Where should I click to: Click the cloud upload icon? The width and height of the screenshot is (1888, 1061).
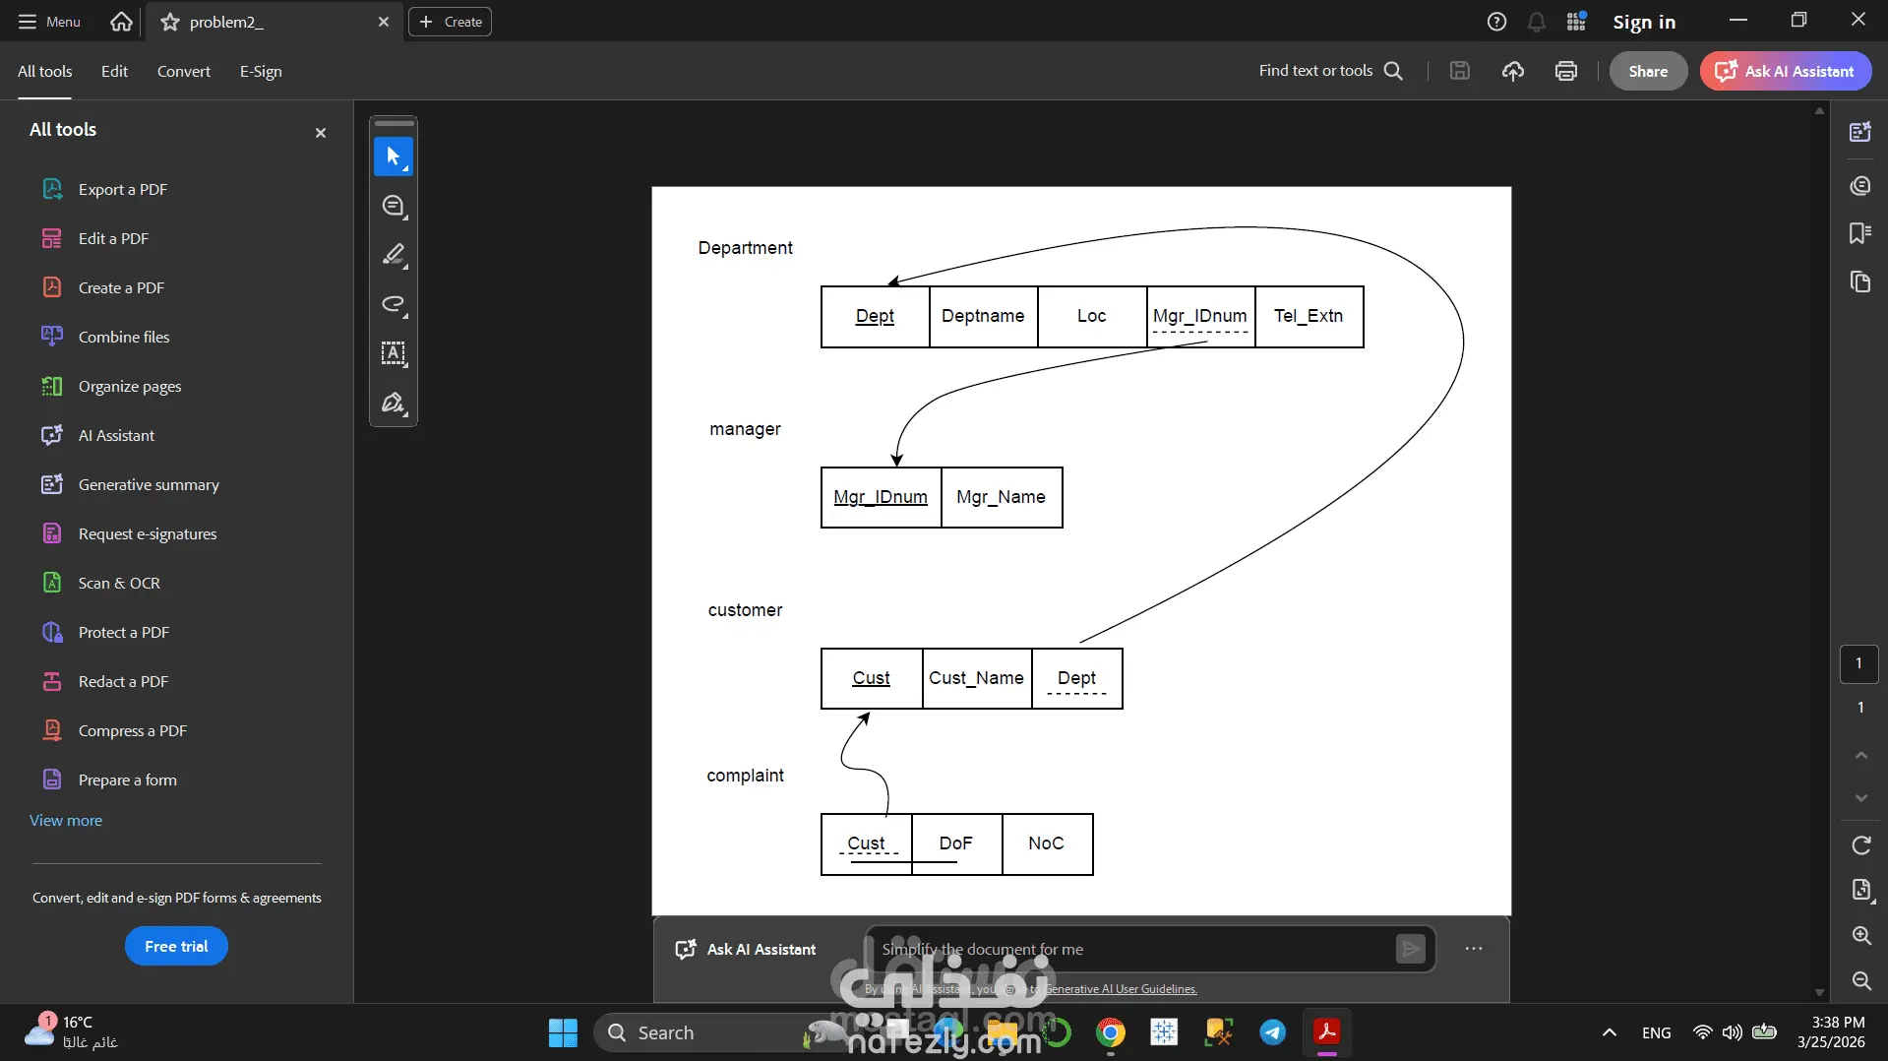pos(1513,71)
